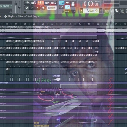The image size is (127, 127).
Task: Open the TOOLS menu
Action: click(6, 6)
